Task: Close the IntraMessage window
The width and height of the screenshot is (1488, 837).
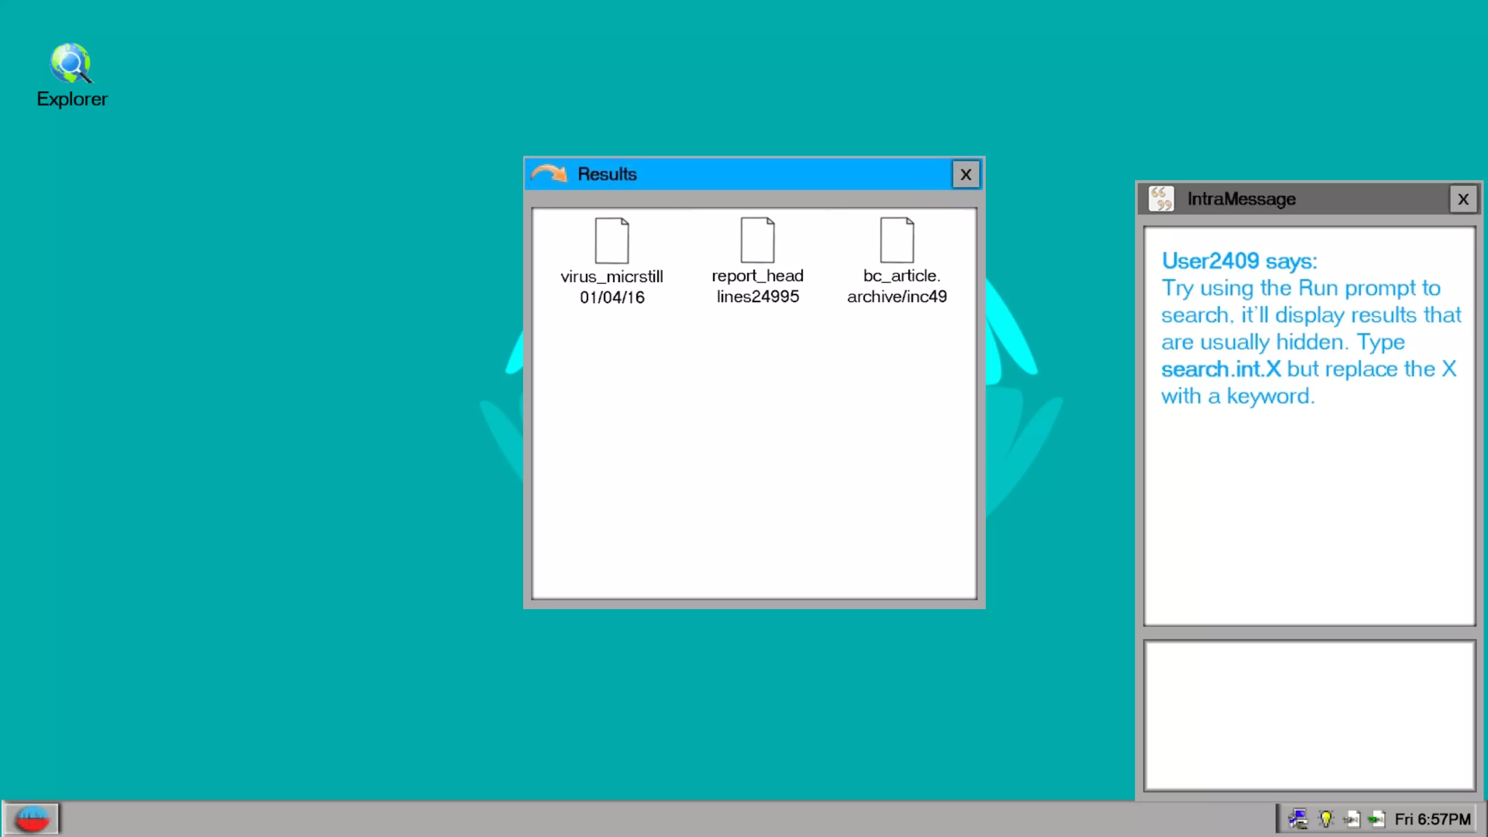Action: (x=1462, y=199)
